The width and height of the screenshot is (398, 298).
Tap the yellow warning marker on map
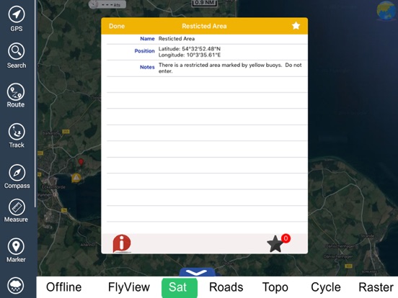tap(76, 178)
